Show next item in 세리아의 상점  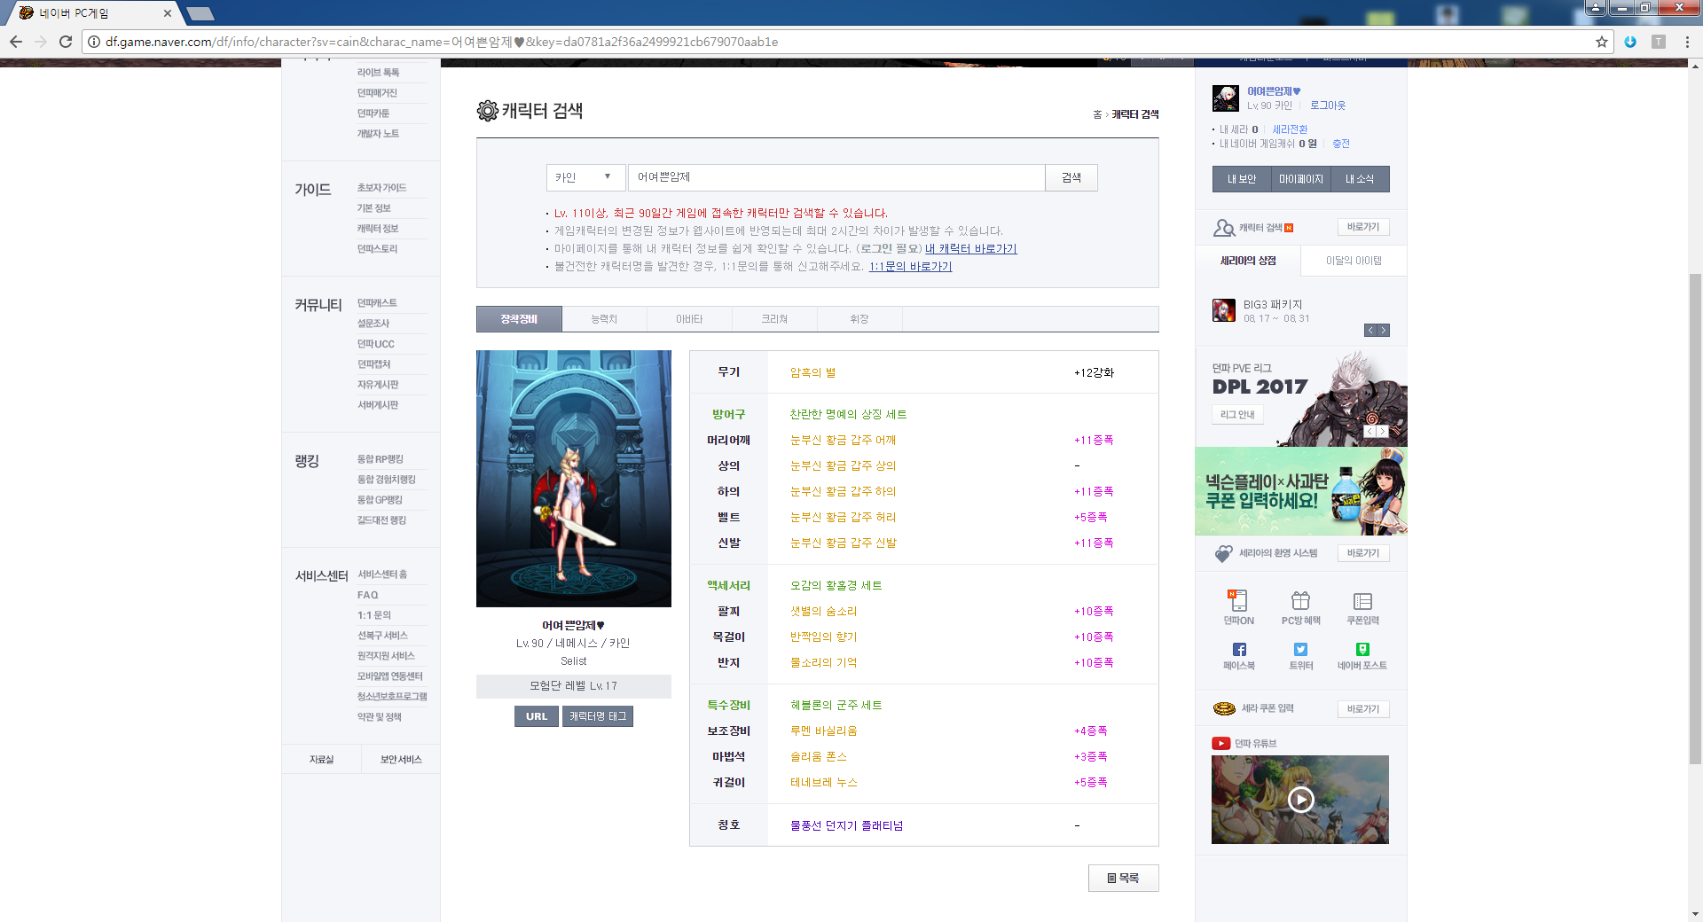(x=1383, y=331)
